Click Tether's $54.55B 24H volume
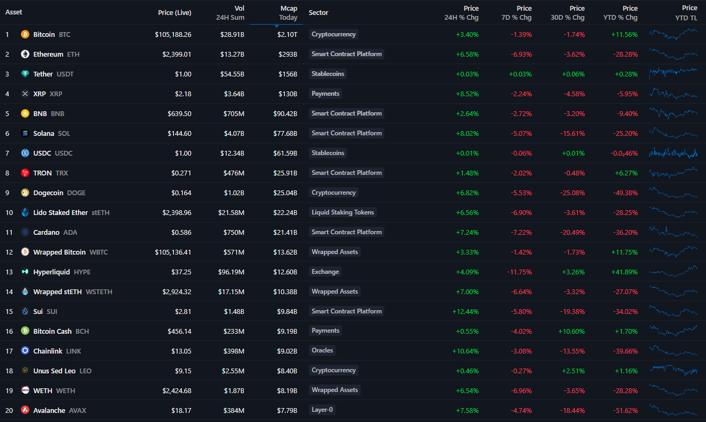Image resolution: width=706 pixels, height=422 pixels. pyautogui.click(x=232, y=74)
